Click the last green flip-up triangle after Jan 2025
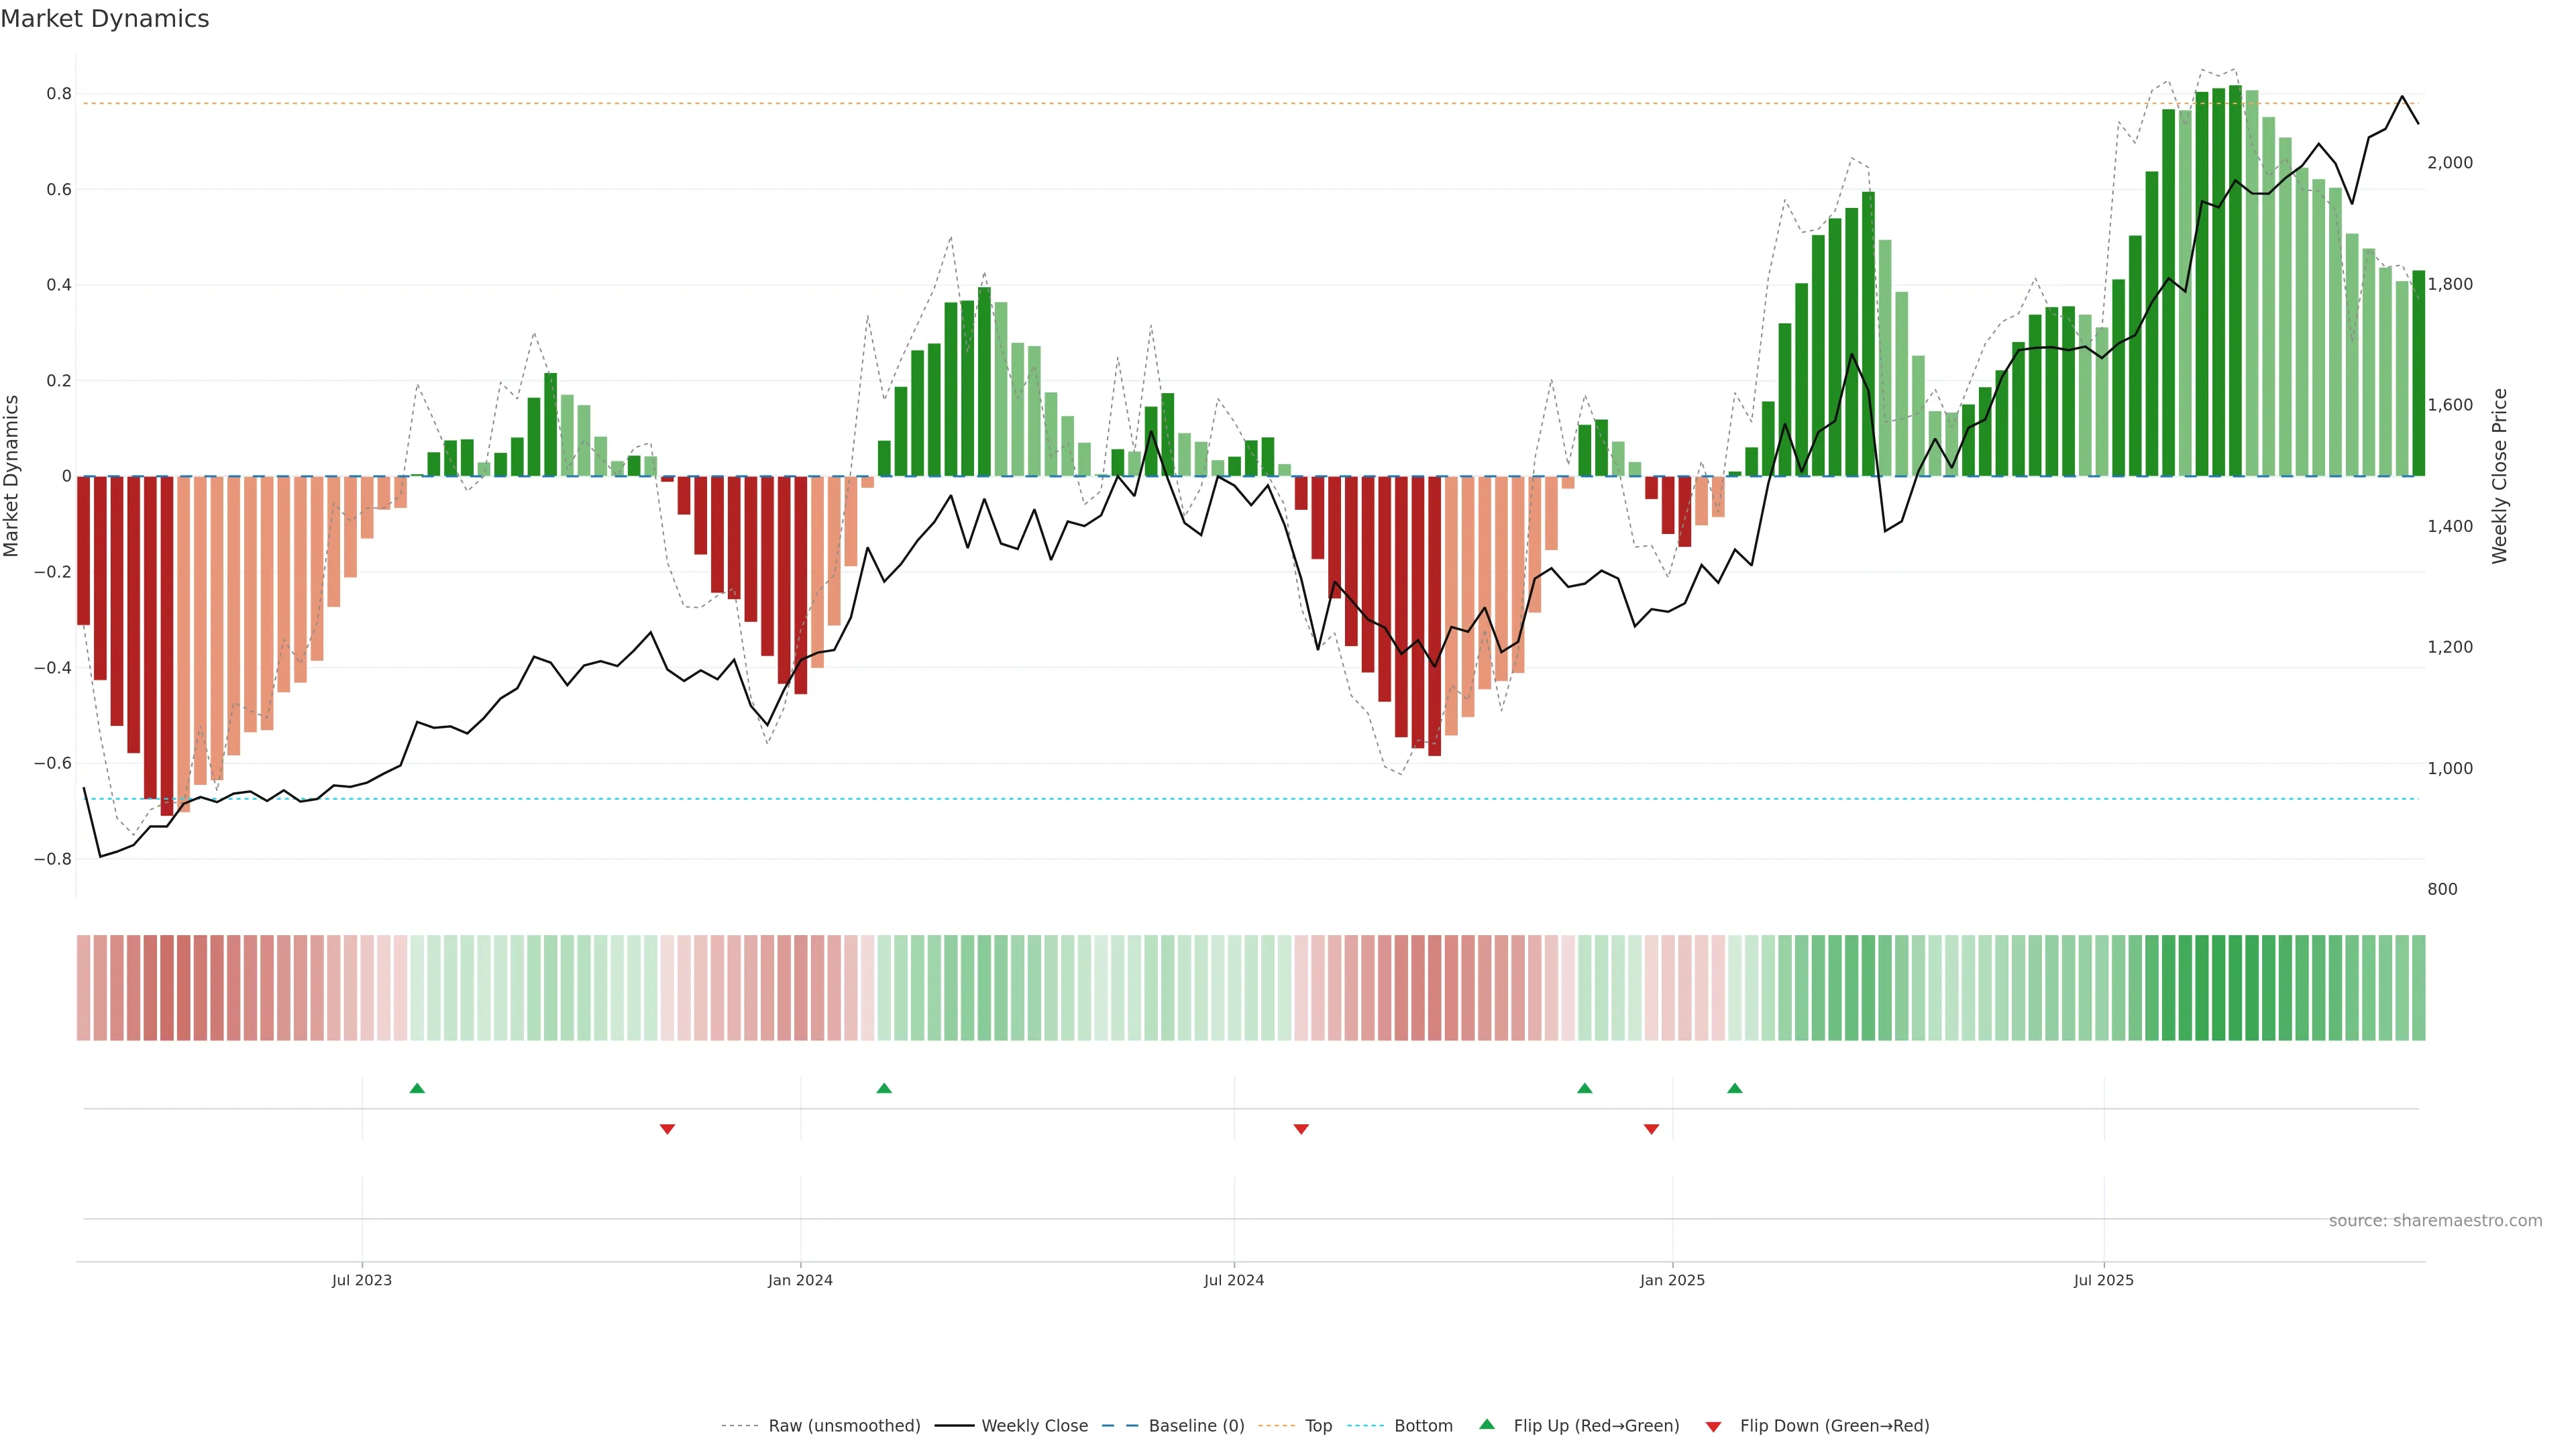2576x1449 pixels. click(1735, 1088)
